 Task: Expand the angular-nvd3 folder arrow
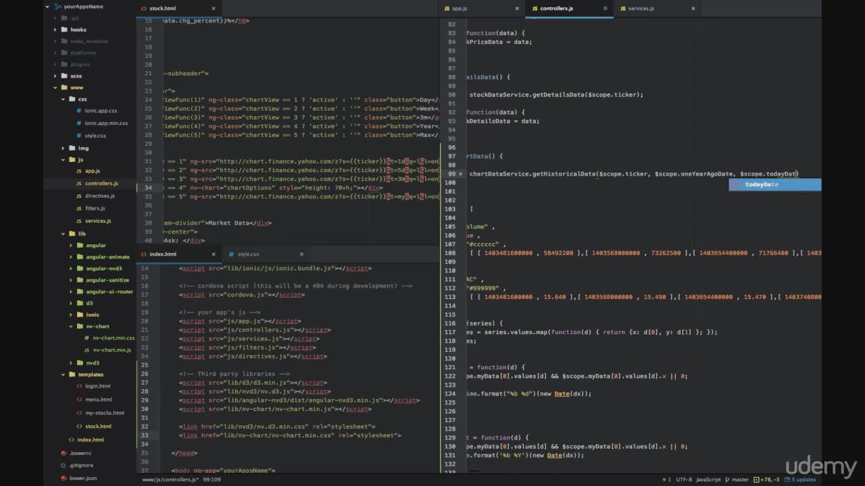tap(71, 268)
